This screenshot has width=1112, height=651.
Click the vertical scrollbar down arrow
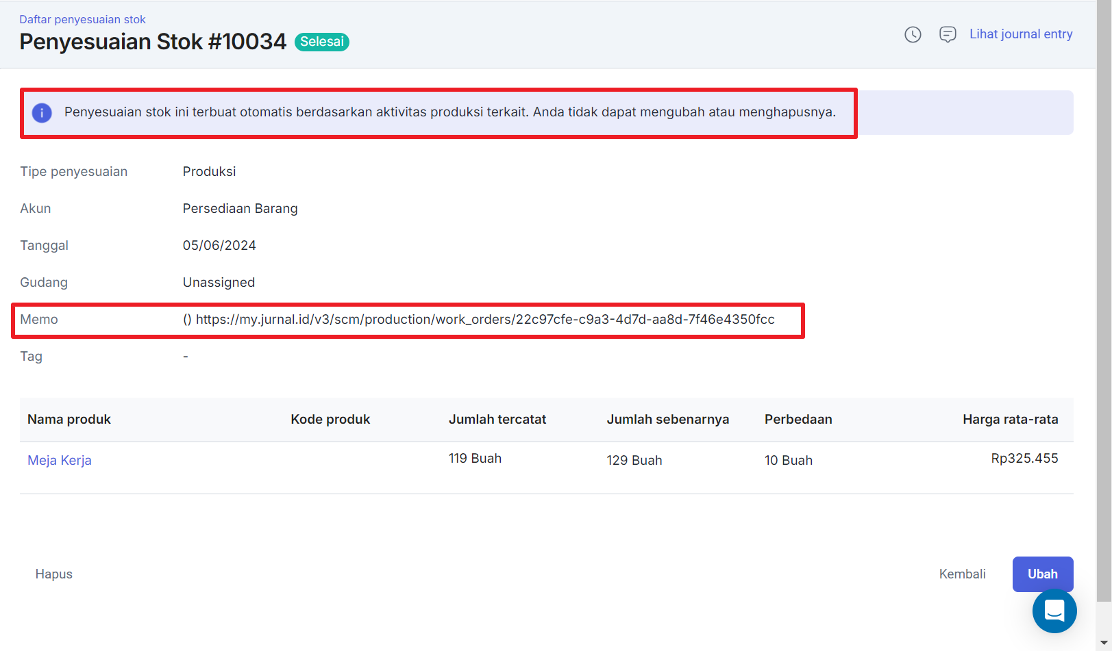(x=1104, y=643)
